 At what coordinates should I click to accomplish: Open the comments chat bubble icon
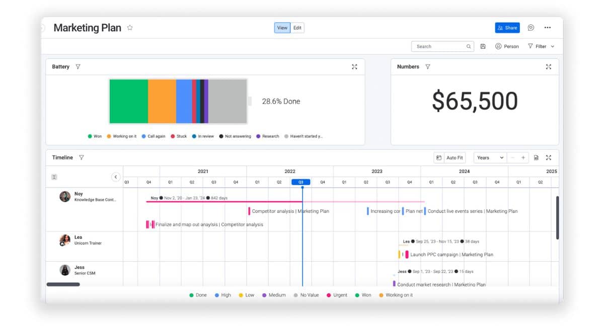coord(531,28)
